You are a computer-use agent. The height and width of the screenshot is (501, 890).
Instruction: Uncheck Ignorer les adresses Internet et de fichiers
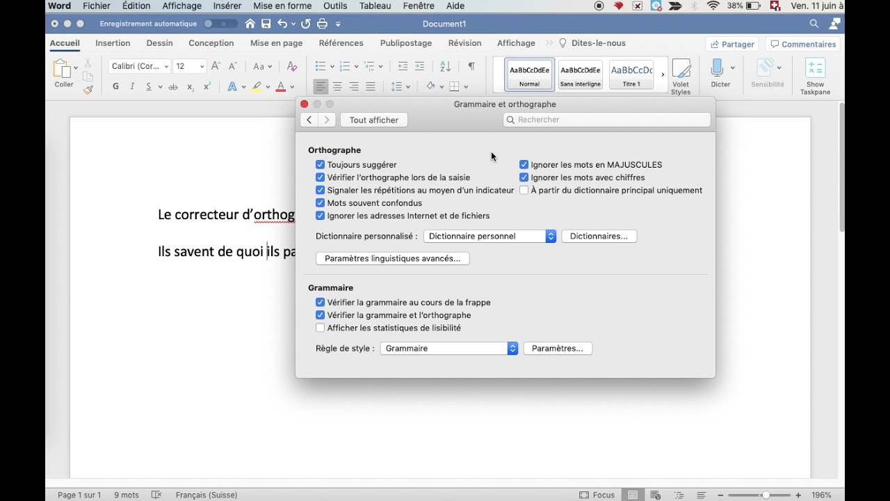tap(321, 216)
